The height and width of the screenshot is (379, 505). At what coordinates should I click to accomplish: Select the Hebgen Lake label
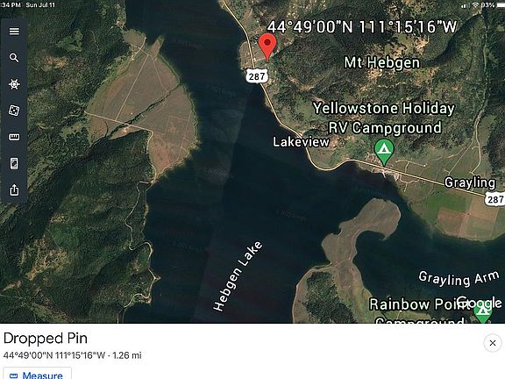pyautogui.click(x=238, y=275)
